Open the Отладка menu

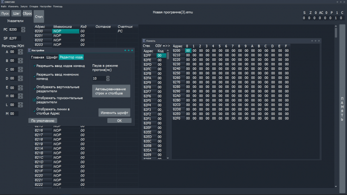pyautogui.click(x=34, y=6)
